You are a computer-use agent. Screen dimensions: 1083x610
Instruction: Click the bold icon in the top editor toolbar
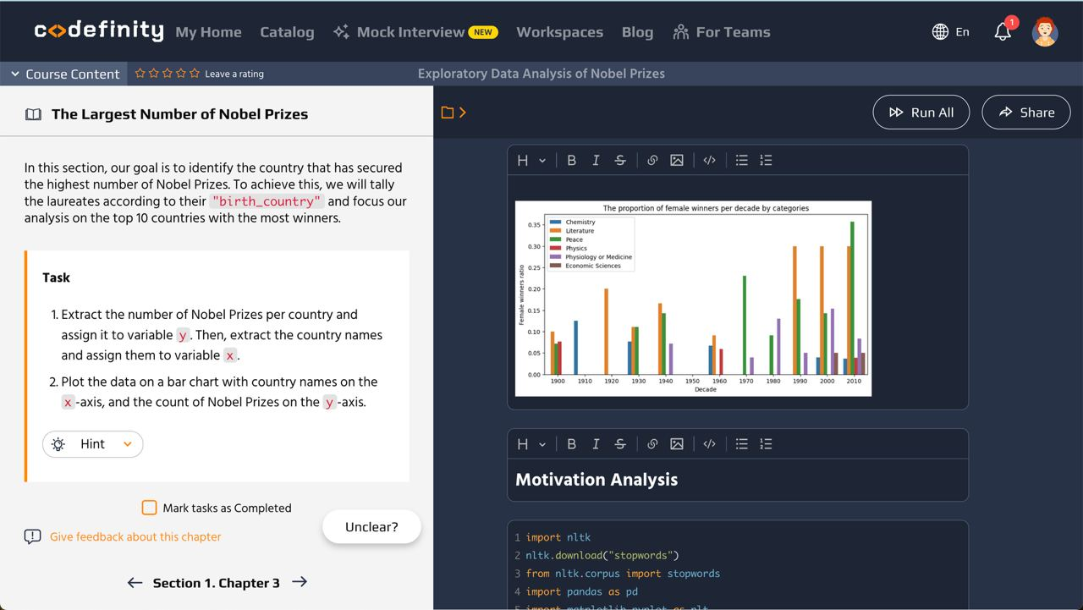(x=571, y=160)
